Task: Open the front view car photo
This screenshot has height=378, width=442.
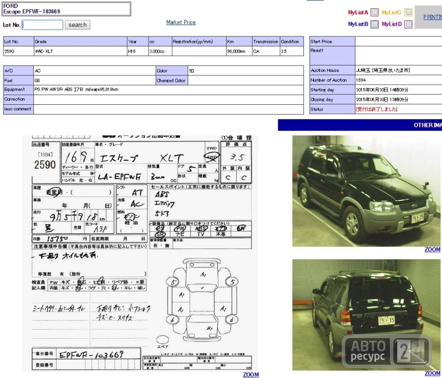Action: tap(366, 191)
